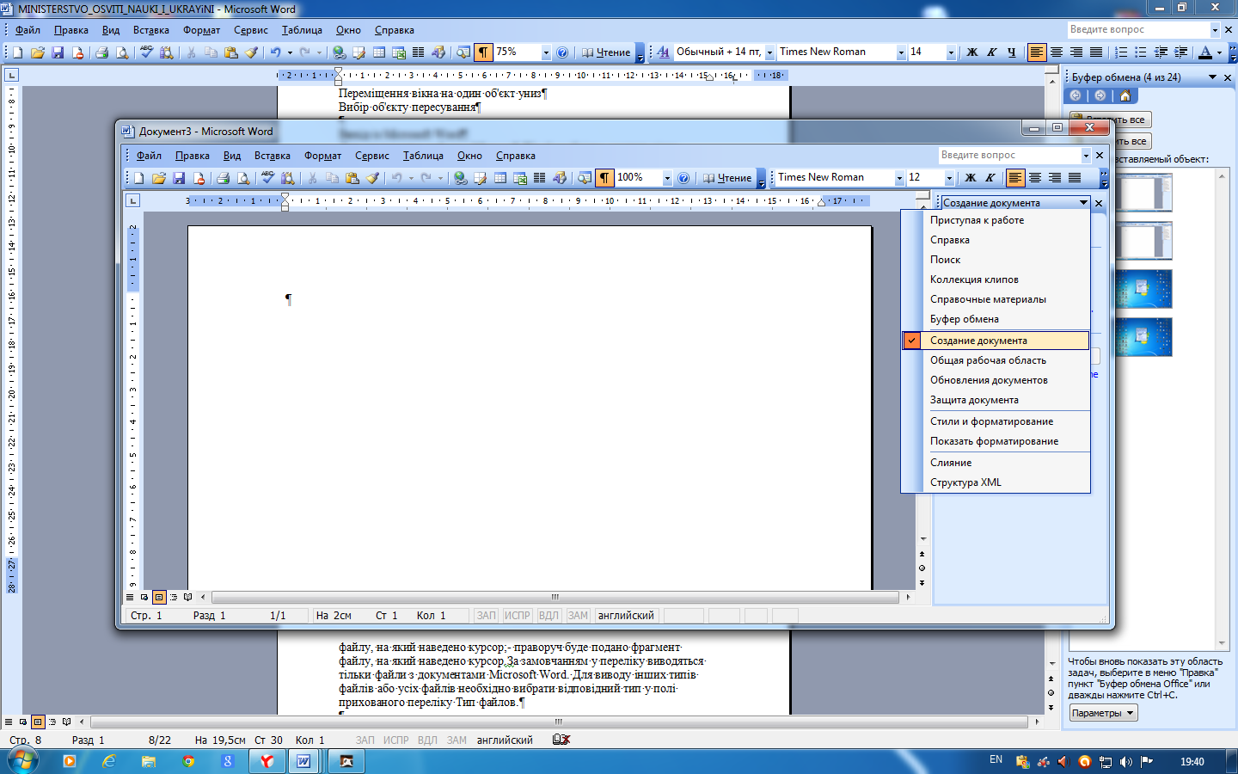
Task: Open Формат menu in Документ3 window
Action: click(322, 156)
